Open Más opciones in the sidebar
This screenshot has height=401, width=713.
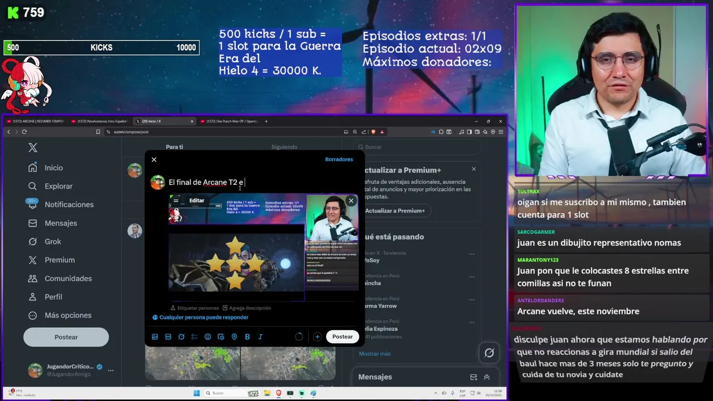[x=60, y=315]
